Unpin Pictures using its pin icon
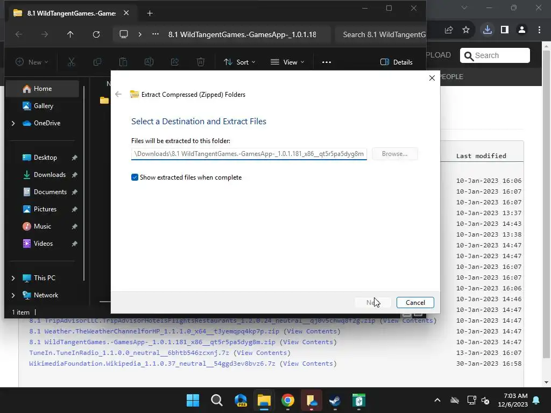This screenshot has height=413, width=551. (x=74, y=209)
